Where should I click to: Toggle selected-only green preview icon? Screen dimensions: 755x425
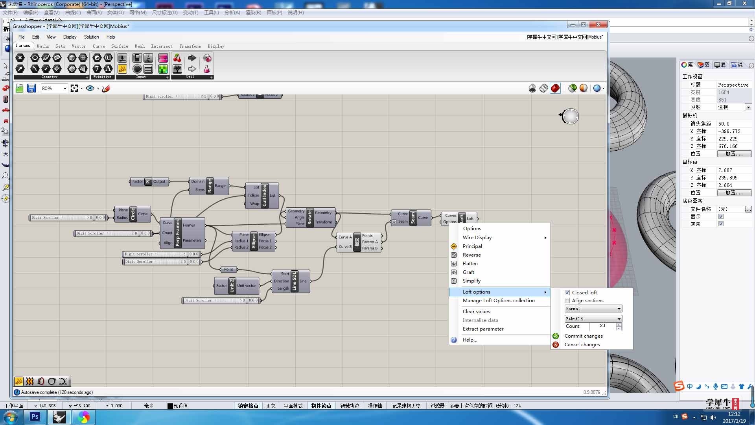point(573,88)
